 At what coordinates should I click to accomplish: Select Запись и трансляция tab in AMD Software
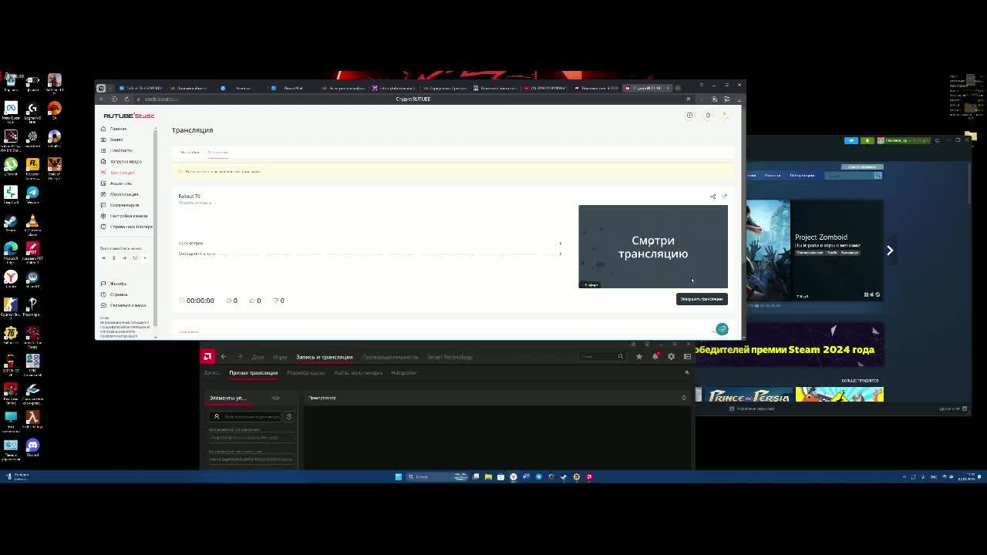click(324, 357)
